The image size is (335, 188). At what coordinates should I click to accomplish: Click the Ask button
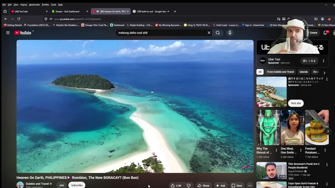(220, 185)
